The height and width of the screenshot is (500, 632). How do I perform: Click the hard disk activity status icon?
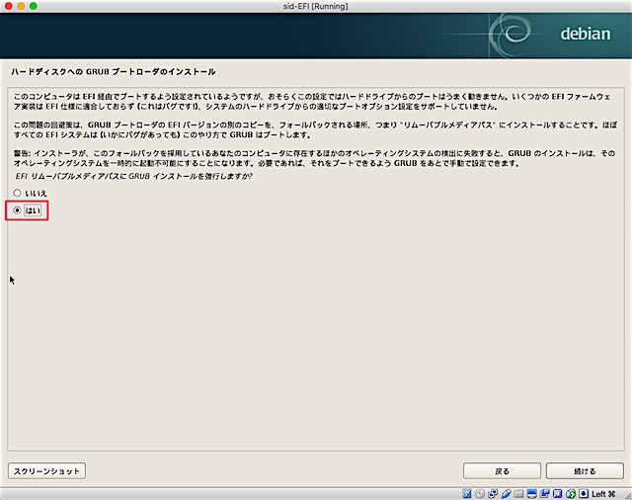pyautogui.click(x=467, y=493)
